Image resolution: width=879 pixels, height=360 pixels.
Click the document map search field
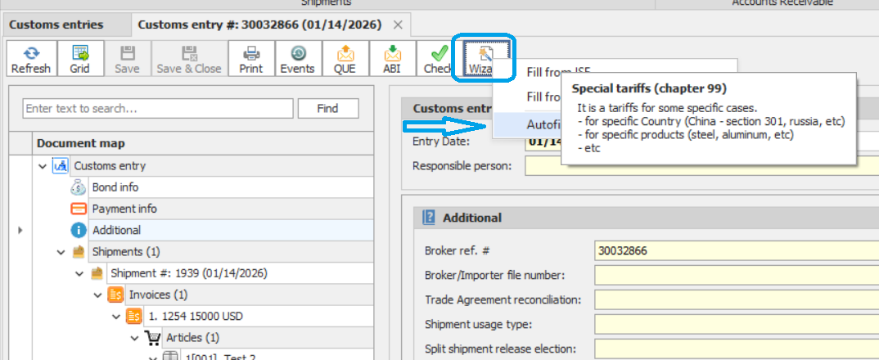(157, 108)
